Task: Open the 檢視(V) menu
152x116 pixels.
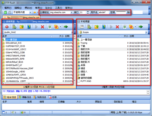Action: (39, 8)
